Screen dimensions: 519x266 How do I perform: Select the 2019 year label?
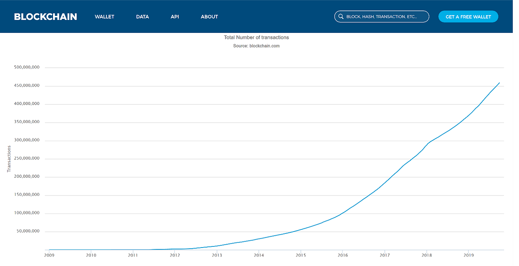click(x=469, y=255)
